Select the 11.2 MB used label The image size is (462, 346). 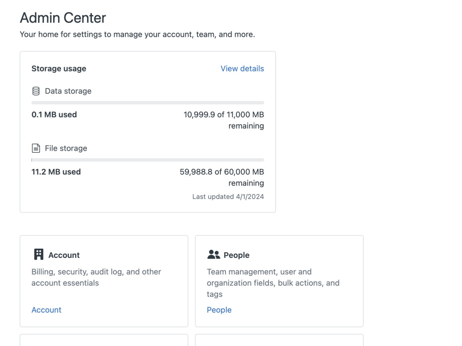tap(56, 172)
